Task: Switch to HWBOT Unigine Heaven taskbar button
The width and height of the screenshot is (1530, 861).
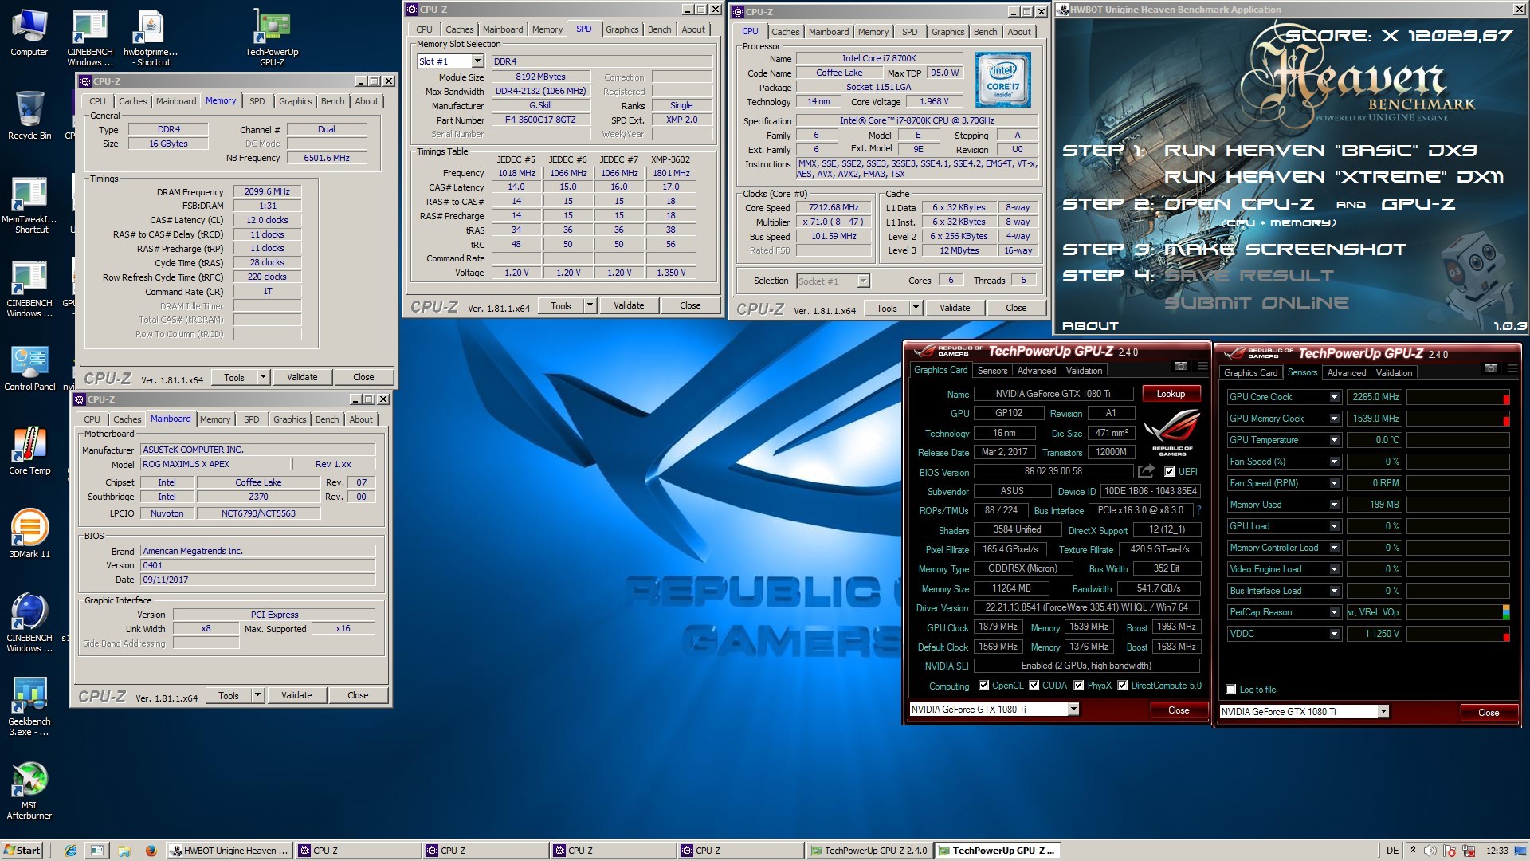Action: [229, 851]
